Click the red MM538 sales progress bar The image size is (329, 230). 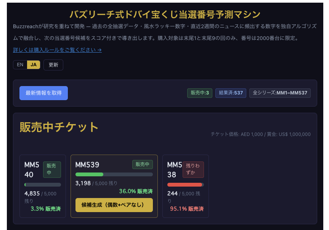pyautogui.click(x=185, y=185)
